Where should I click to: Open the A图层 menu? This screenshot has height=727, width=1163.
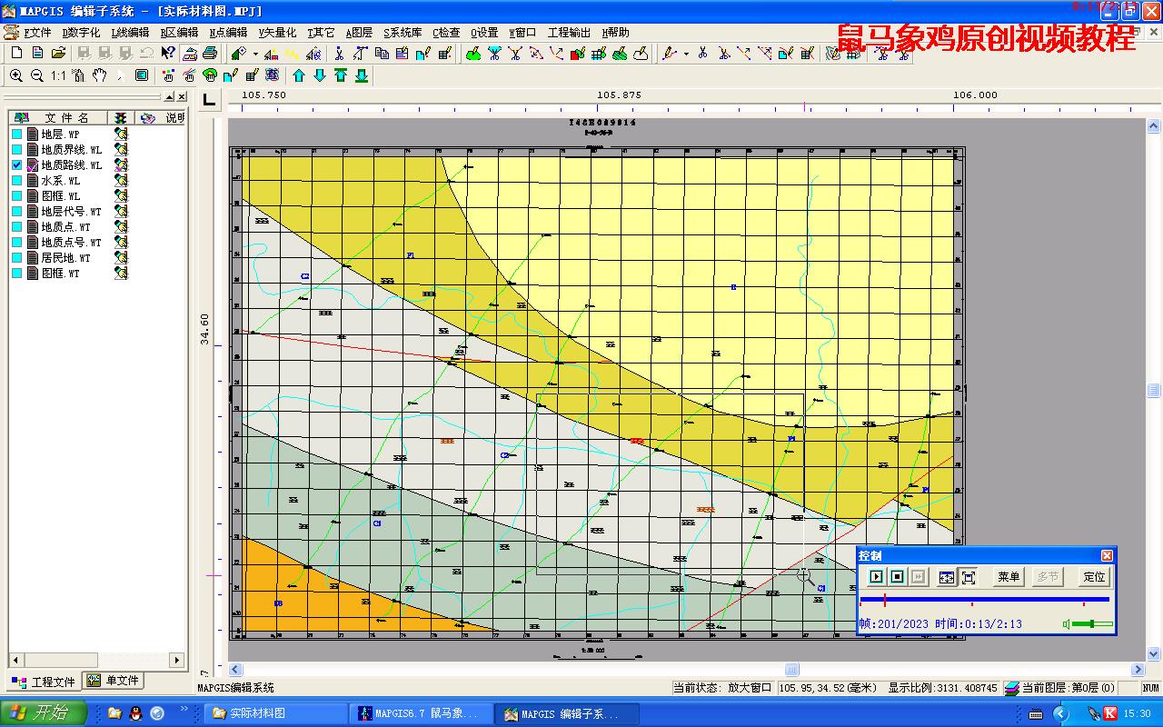pyautogui.click(x=359, y=33)
